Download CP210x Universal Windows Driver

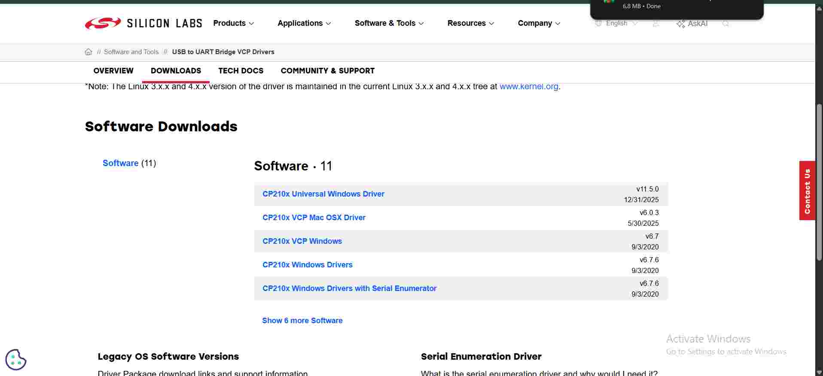[x=323, y=194]
